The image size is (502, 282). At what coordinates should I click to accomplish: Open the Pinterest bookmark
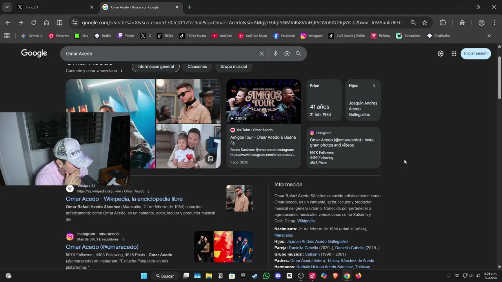[59, 36]
